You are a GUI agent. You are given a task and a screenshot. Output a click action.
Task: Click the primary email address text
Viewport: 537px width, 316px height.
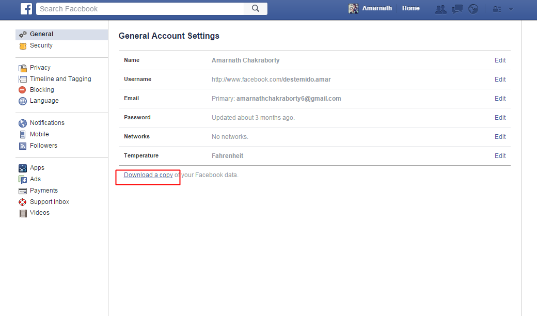tap(289, 99)
